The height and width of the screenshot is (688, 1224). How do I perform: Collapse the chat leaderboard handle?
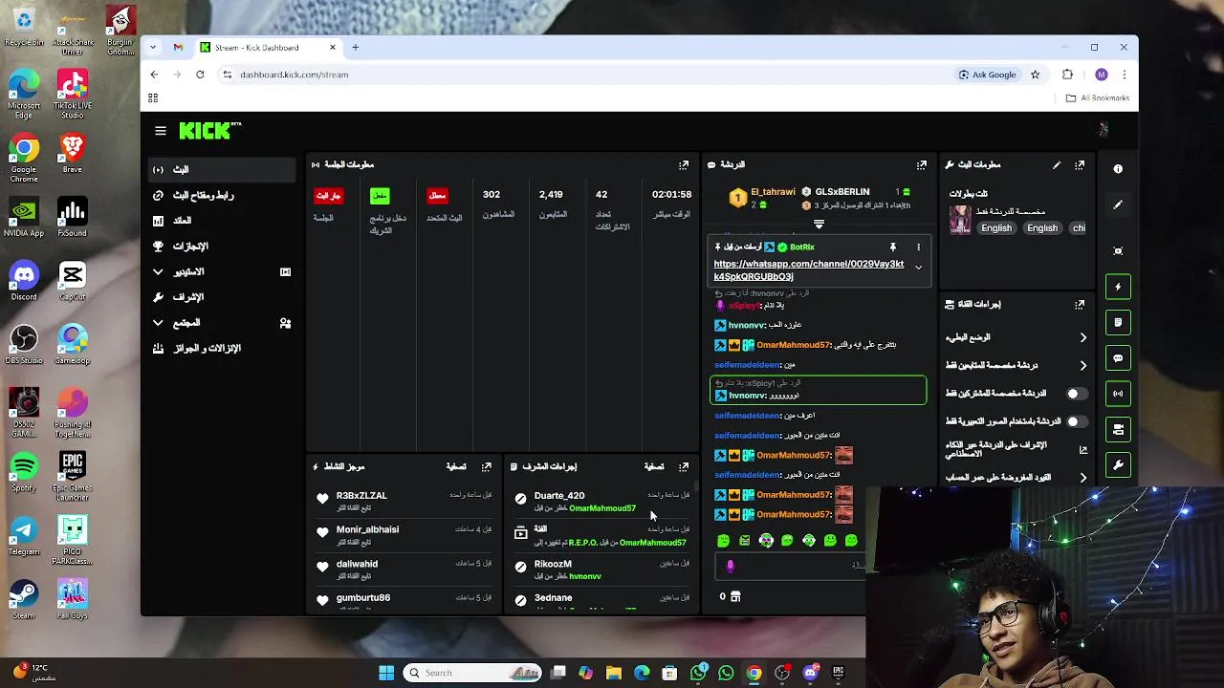819,225
